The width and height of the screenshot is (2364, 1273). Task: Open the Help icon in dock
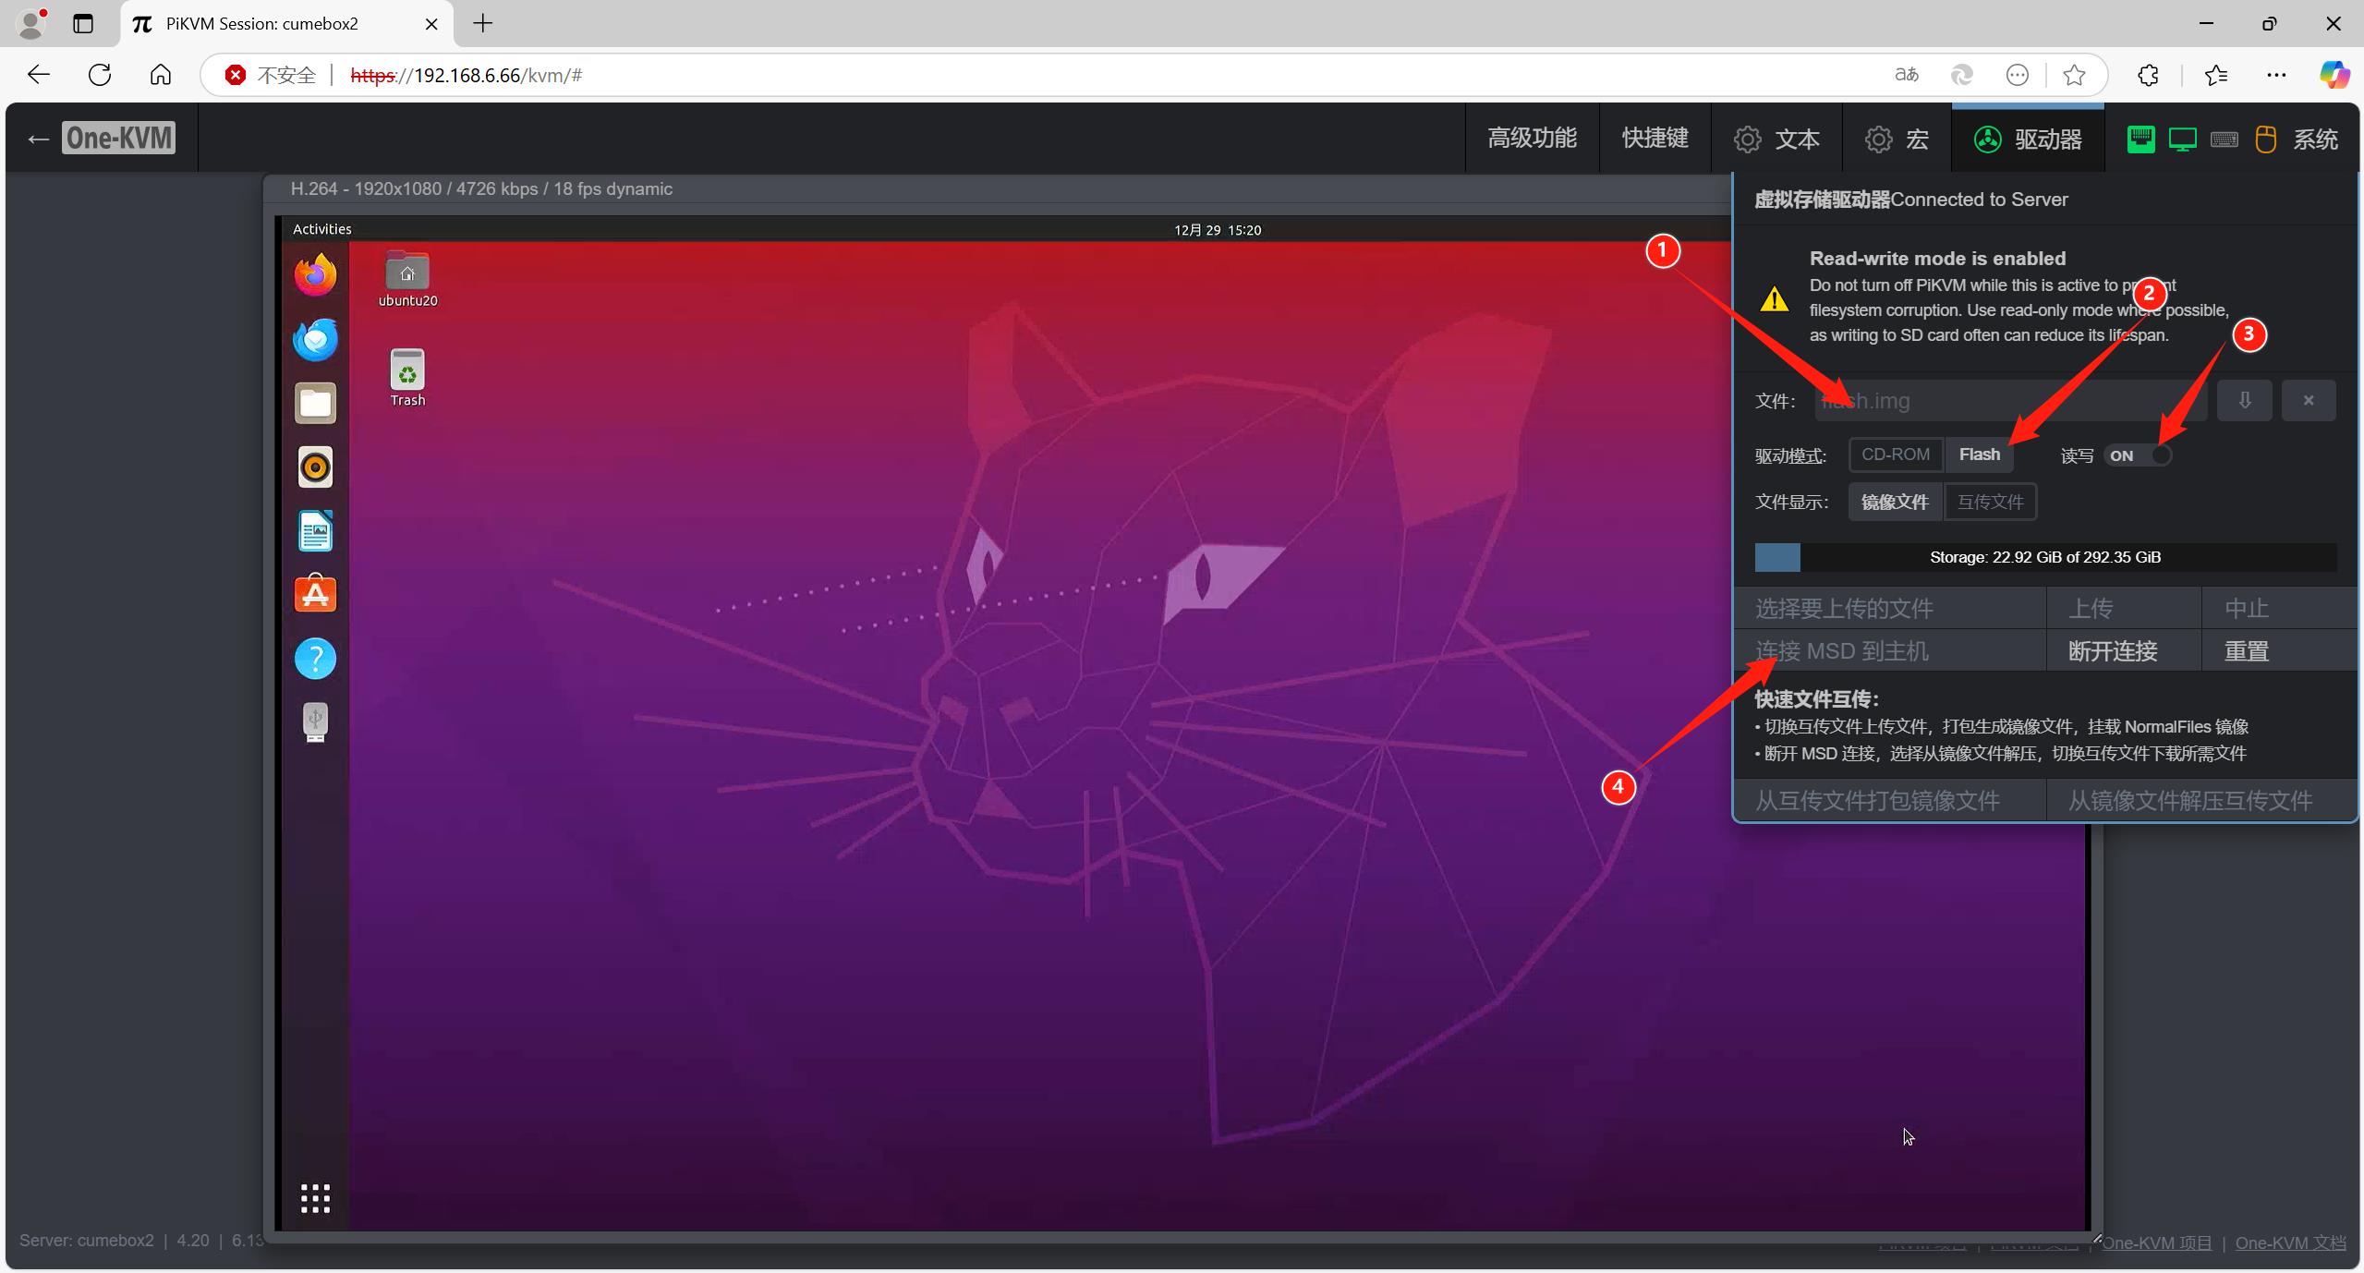[315, 659]
